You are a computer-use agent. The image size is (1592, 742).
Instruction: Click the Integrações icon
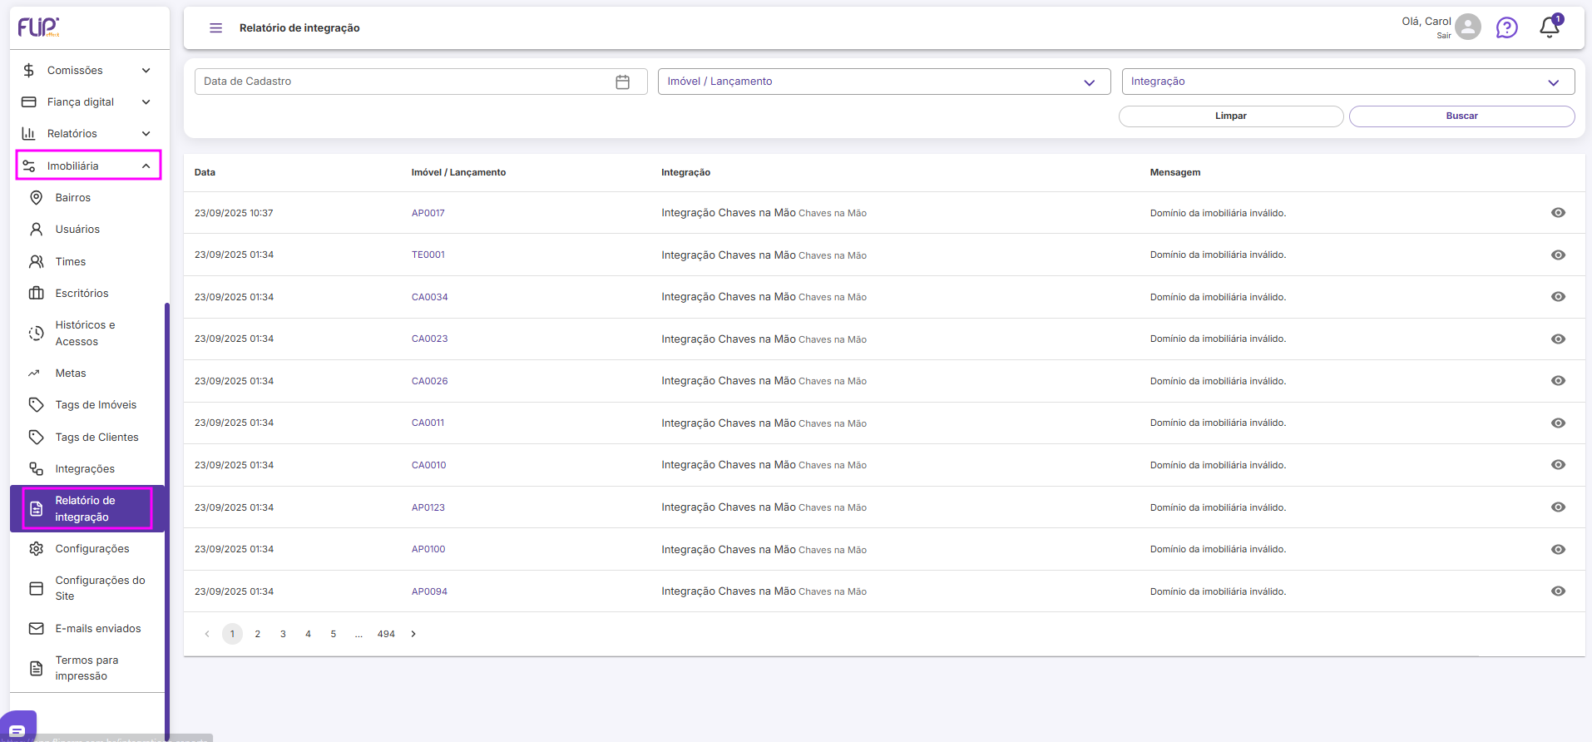click(37, 469)
